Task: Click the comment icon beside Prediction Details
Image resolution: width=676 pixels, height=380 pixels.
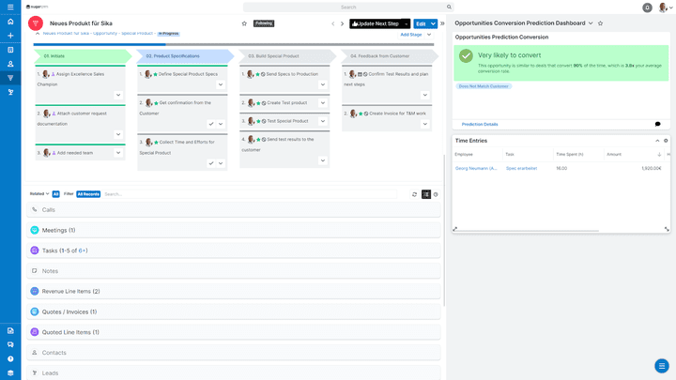Action: coord(657,124)
